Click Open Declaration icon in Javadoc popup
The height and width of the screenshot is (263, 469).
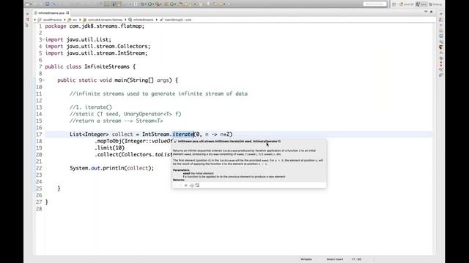point(191,185)
